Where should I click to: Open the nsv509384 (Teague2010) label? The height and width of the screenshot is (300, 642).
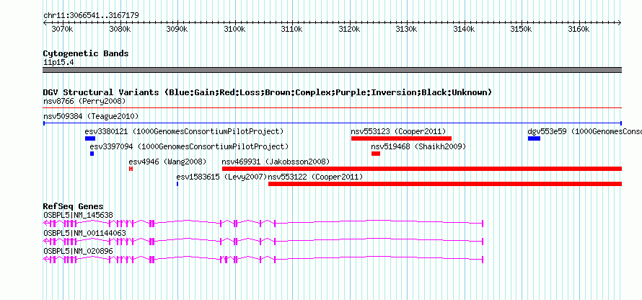click(x=91, y=116)
